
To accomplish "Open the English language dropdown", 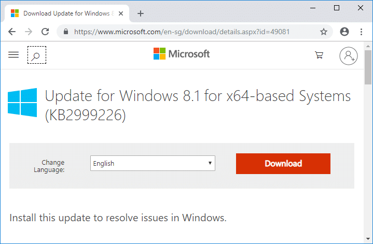I will tap(153, 163).
